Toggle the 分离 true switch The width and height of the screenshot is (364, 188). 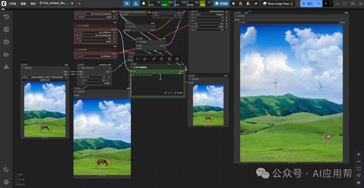(94, 83)
